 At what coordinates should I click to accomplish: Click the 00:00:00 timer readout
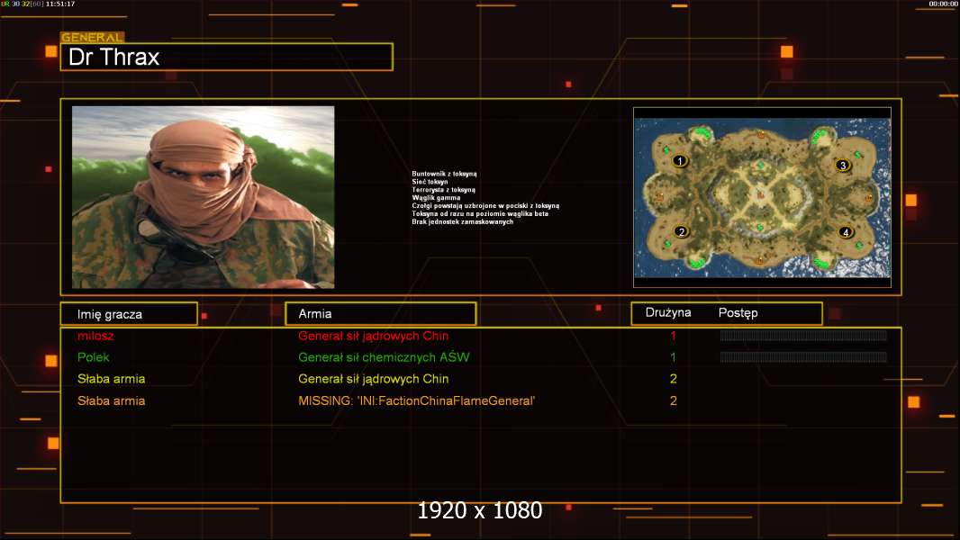(x=943, y=4)
